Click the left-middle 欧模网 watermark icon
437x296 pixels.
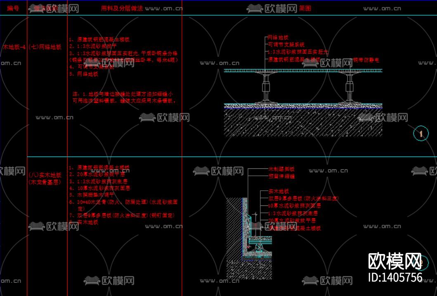click(x=12, y=170)
